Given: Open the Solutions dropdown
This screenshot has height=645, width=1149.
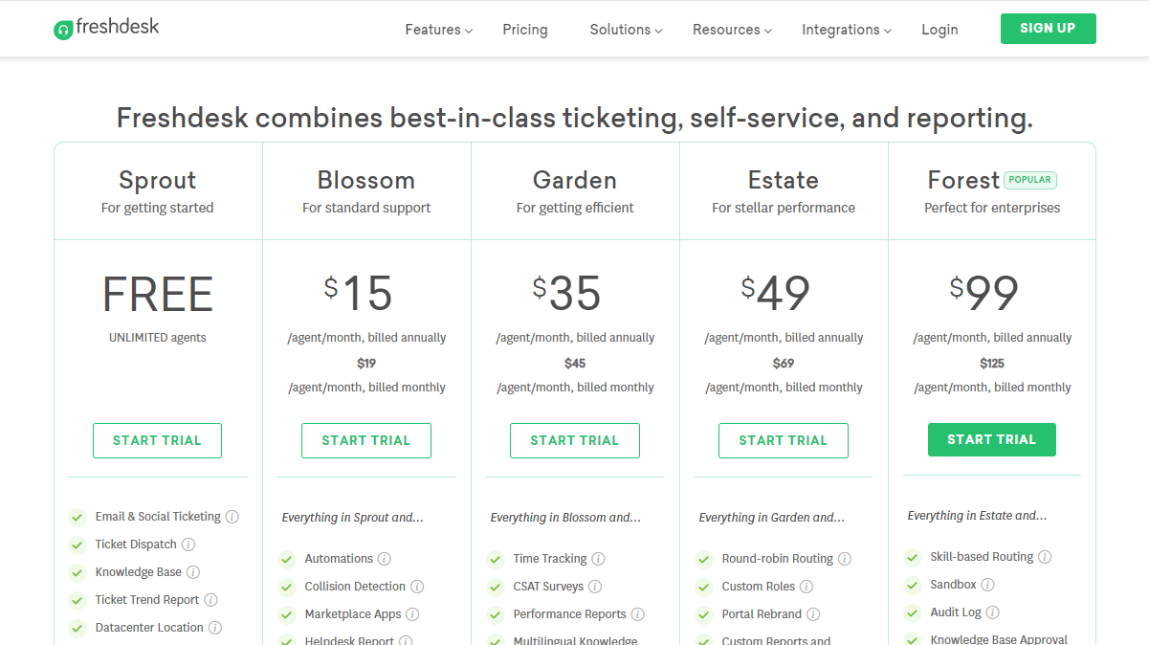Looking at the screenshot, I should pos(624,29).
